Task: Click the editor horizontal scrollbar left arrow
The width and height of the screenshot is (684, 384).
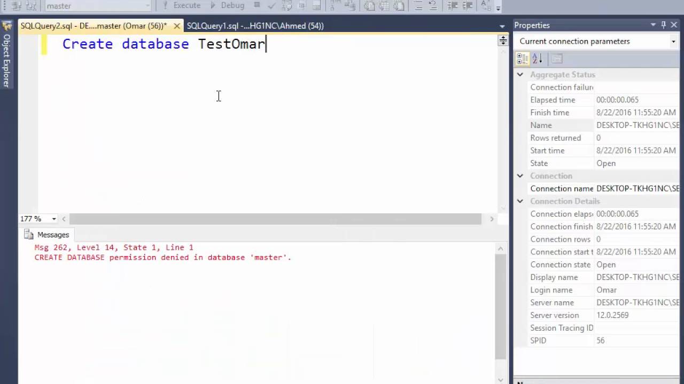Action: pos(64,219)
